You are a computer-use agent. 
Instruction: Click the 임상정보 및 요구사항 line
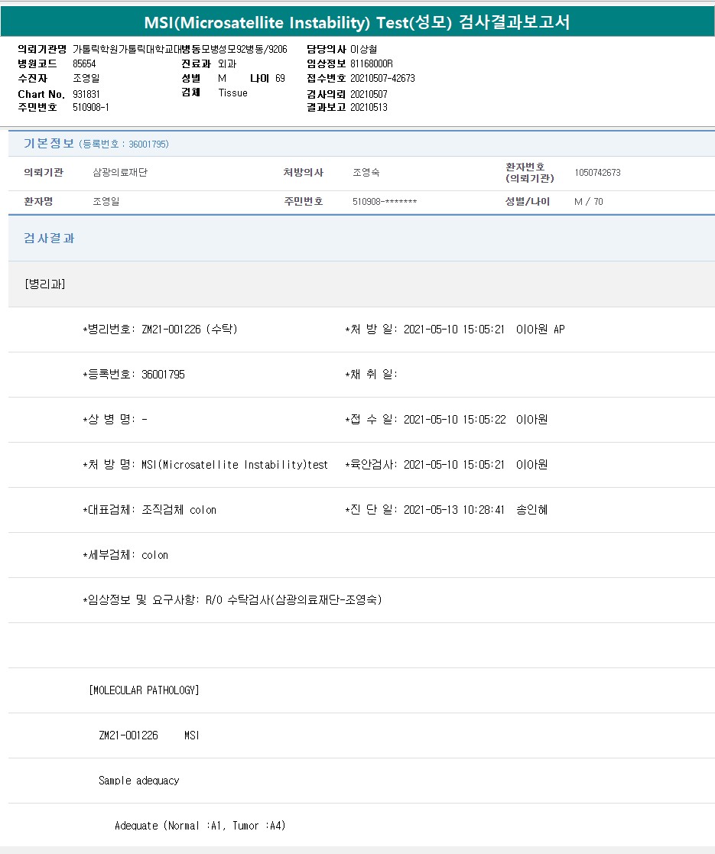point(232,600)
